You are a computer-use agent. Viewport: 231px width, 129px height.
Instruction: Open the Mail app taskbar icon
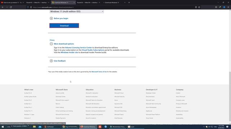pos(40,127)
